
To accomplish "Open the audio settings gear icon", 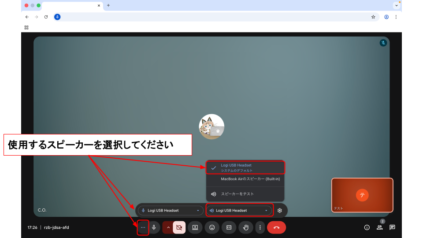I will 279,210.
